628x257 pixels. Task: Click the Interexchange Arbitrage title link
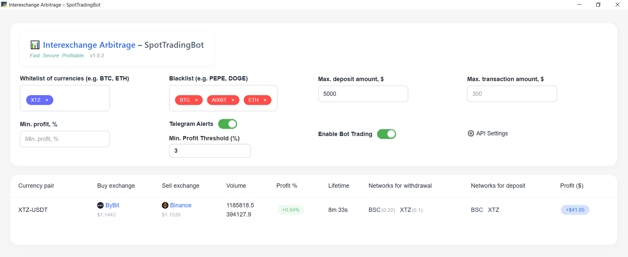89,45
